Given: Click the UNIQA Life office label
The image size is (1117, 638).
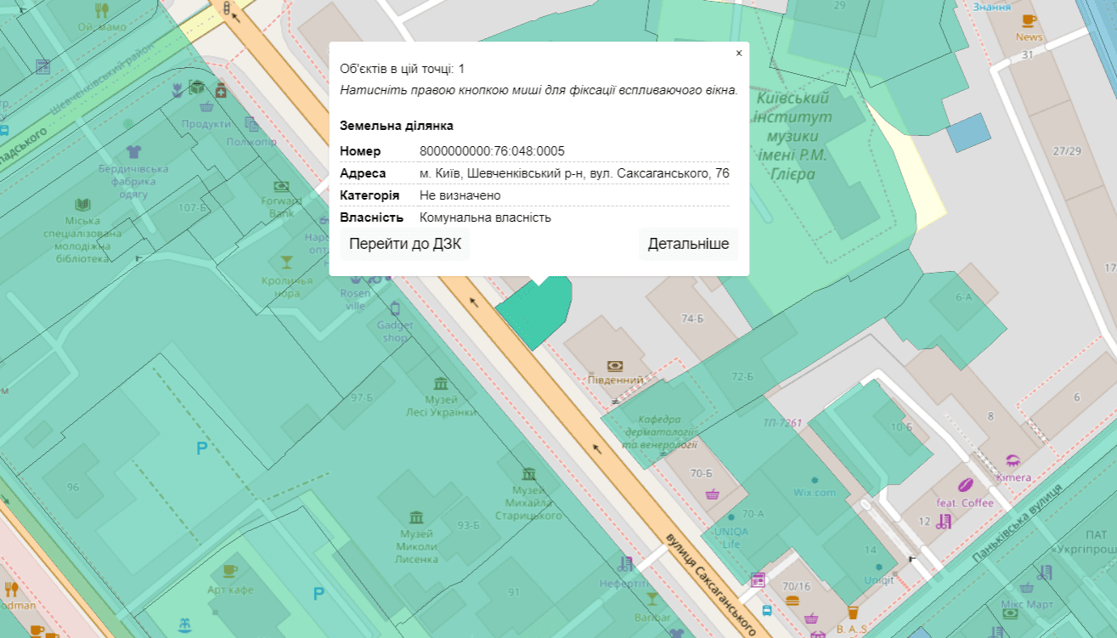Looking at the screenshot, I should point(731,538).
